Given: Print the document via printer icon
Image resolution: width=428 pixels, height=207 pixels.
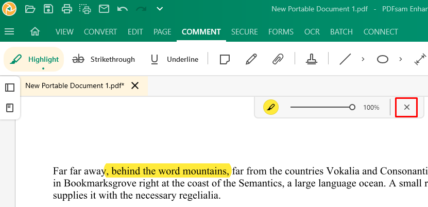Looking at the screenshot, I should click(x=67, y=9).
